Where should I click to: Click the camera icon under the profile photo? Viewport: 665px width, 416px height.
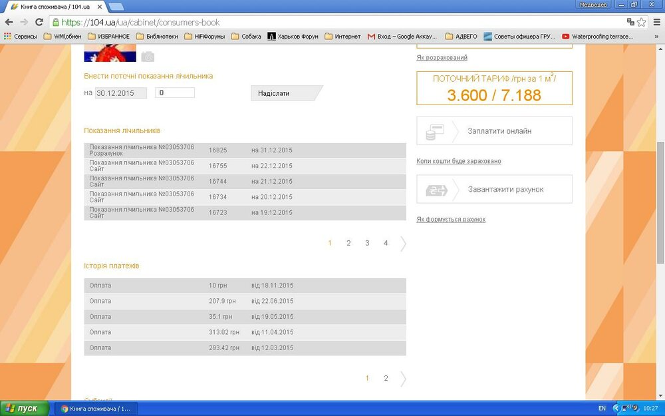click(147, 57)
